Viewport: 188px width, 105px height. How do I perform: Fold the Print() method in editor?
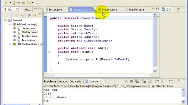pos(49,52)
